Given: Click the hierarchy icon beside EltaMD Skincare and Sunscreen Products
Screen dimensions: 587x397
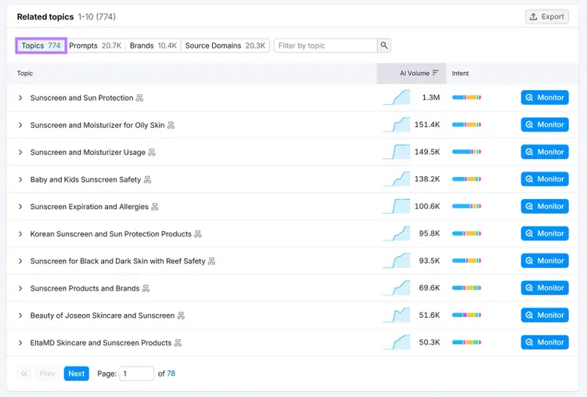Looking at the screenshot, I should 178,343.
